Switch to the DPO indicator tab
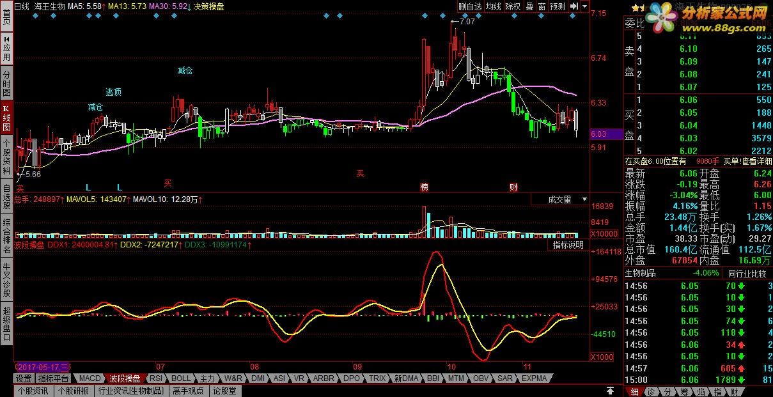Image resolution: width=773 pixels, height=397 pixels. tap(352, 378)
